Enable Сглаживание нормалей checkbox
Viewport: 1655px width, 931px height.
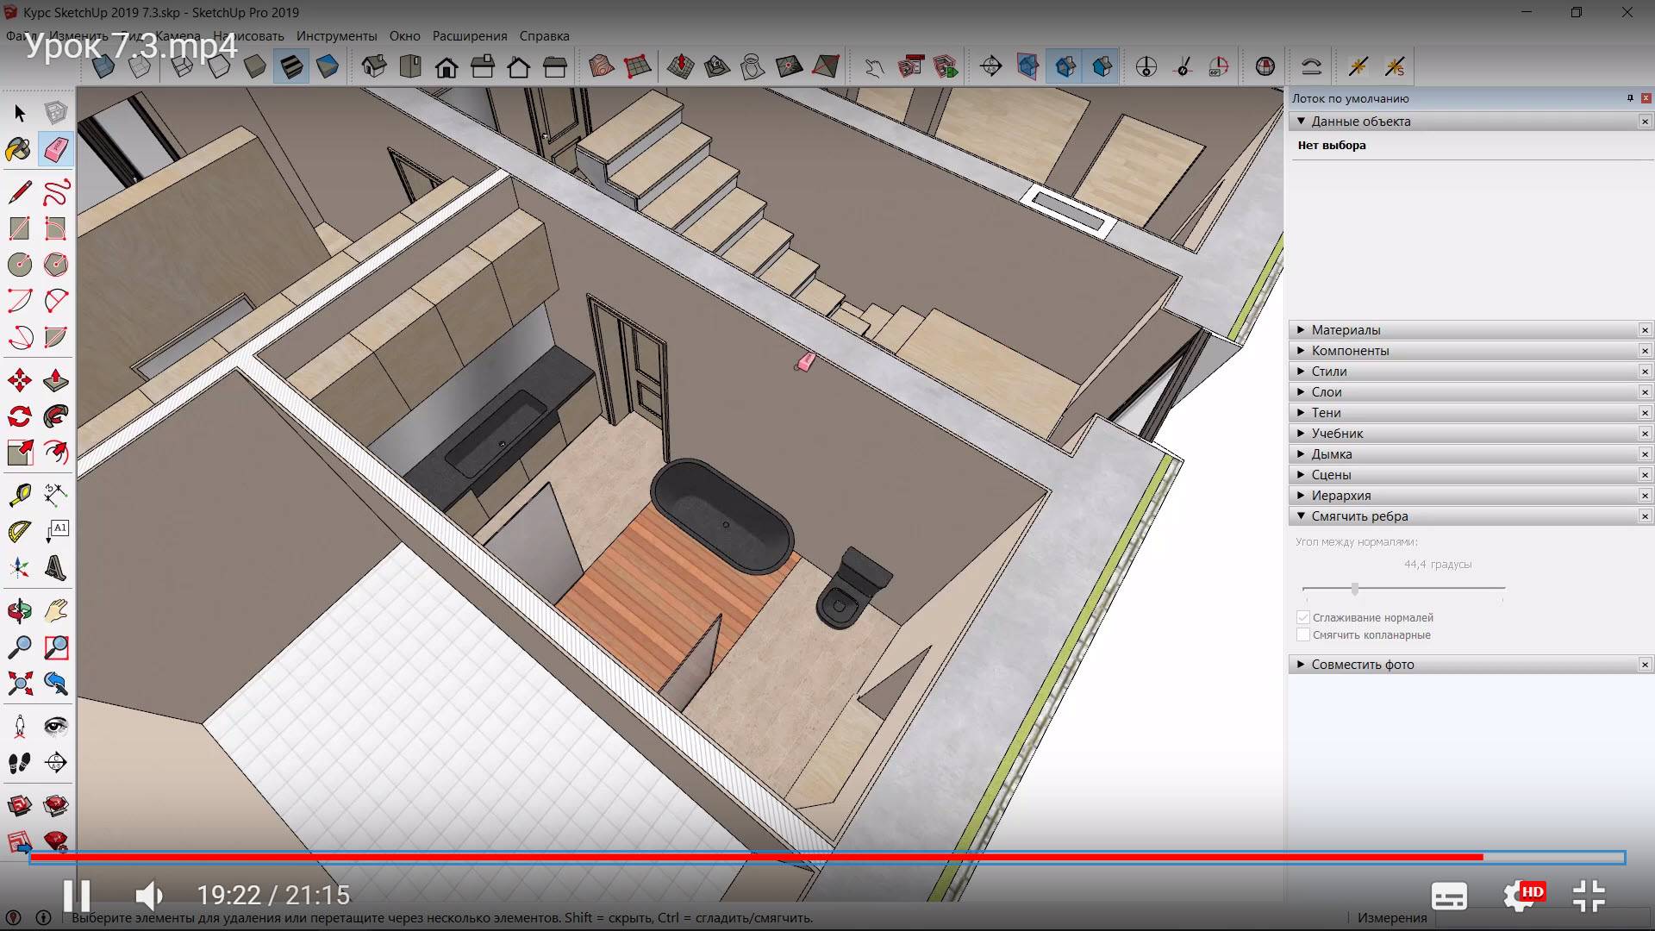click(x=1304, y=616)
